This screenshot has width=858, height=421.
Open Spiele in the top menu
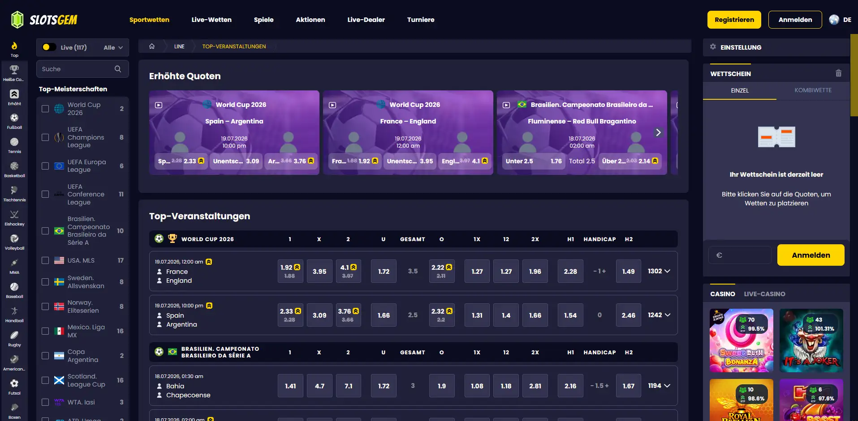pos(263,20)
